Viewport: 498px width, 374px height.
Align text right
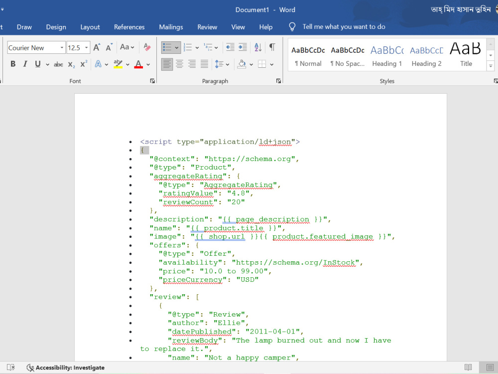tap(192, 64)
